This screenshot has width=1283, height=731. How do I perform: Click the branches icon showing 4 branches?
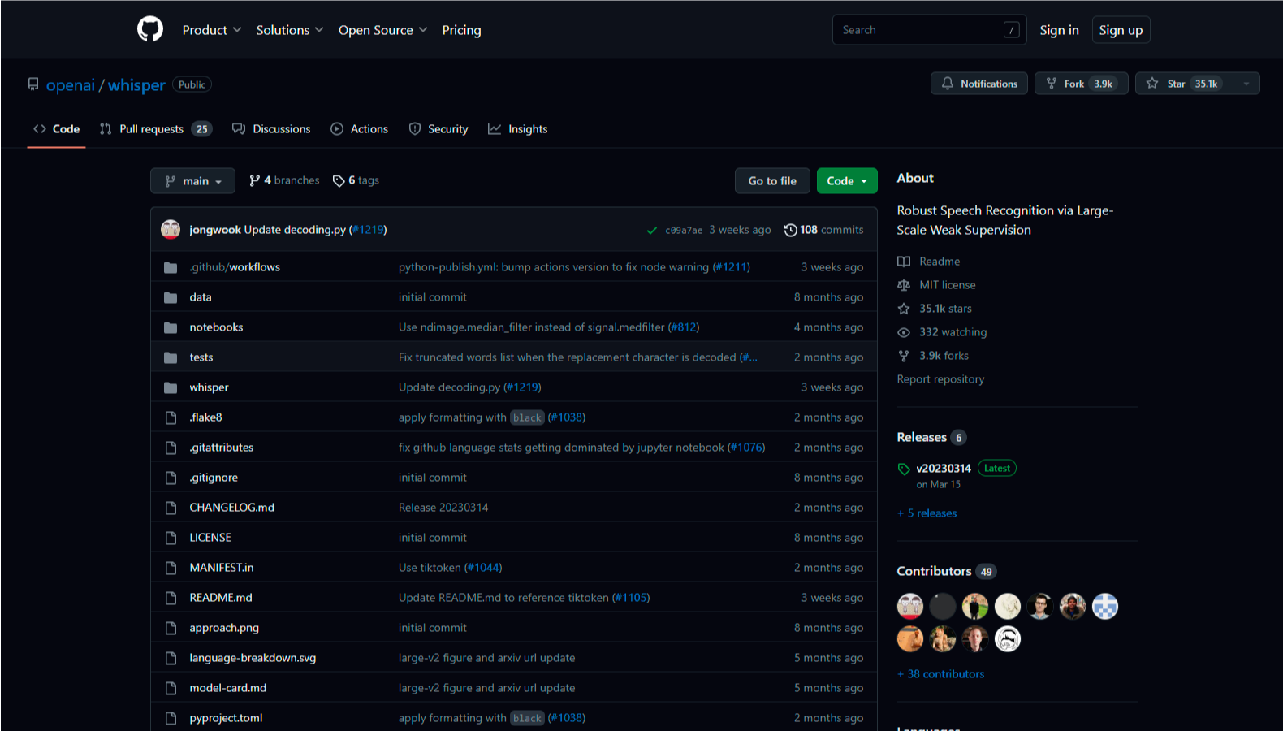click(255, 181)
